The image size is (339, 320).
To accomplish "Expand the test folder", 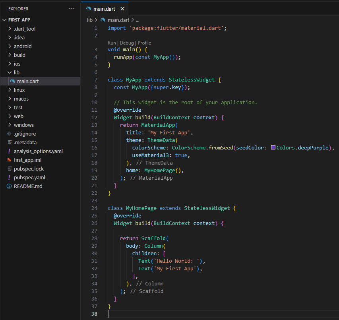I will click(10, 107).
